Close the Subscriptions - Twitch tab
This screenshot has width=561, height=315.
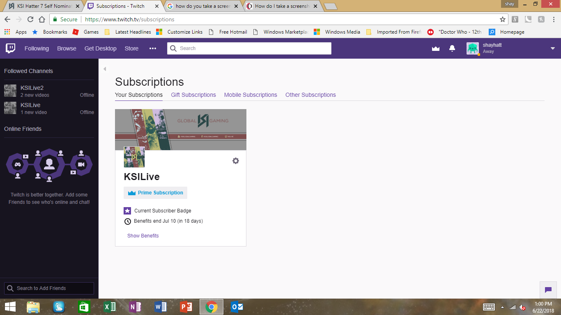(157, 6)
